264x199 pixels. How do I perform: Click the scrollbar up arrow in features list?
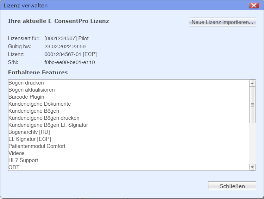pyautogui.click(x=252, y=83)
